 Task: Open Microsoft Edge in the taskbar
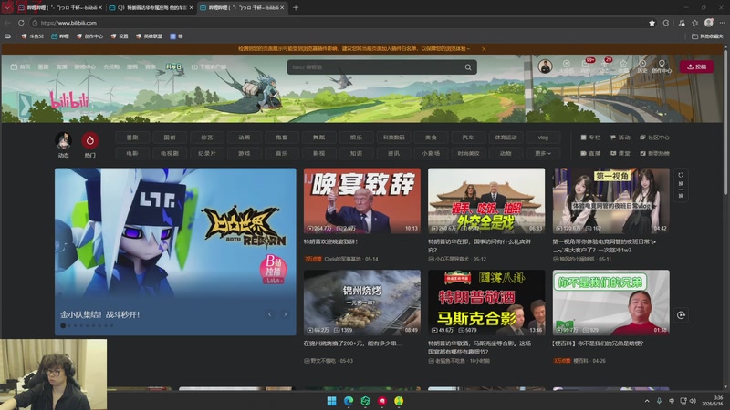tap(349, 401)
